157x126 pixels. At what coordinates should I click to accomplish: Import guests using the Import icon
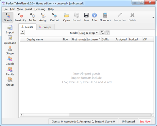pyautogui.click(x=10, y=30)
